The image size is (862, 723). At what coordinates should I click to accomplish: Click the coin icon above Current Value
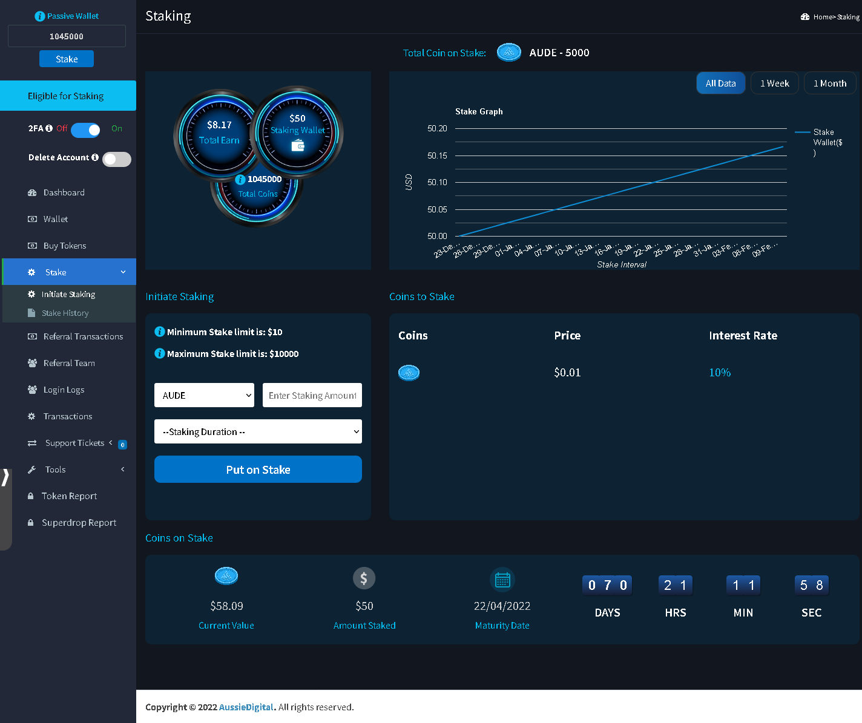pyautogui.click(x=226, y=576)
